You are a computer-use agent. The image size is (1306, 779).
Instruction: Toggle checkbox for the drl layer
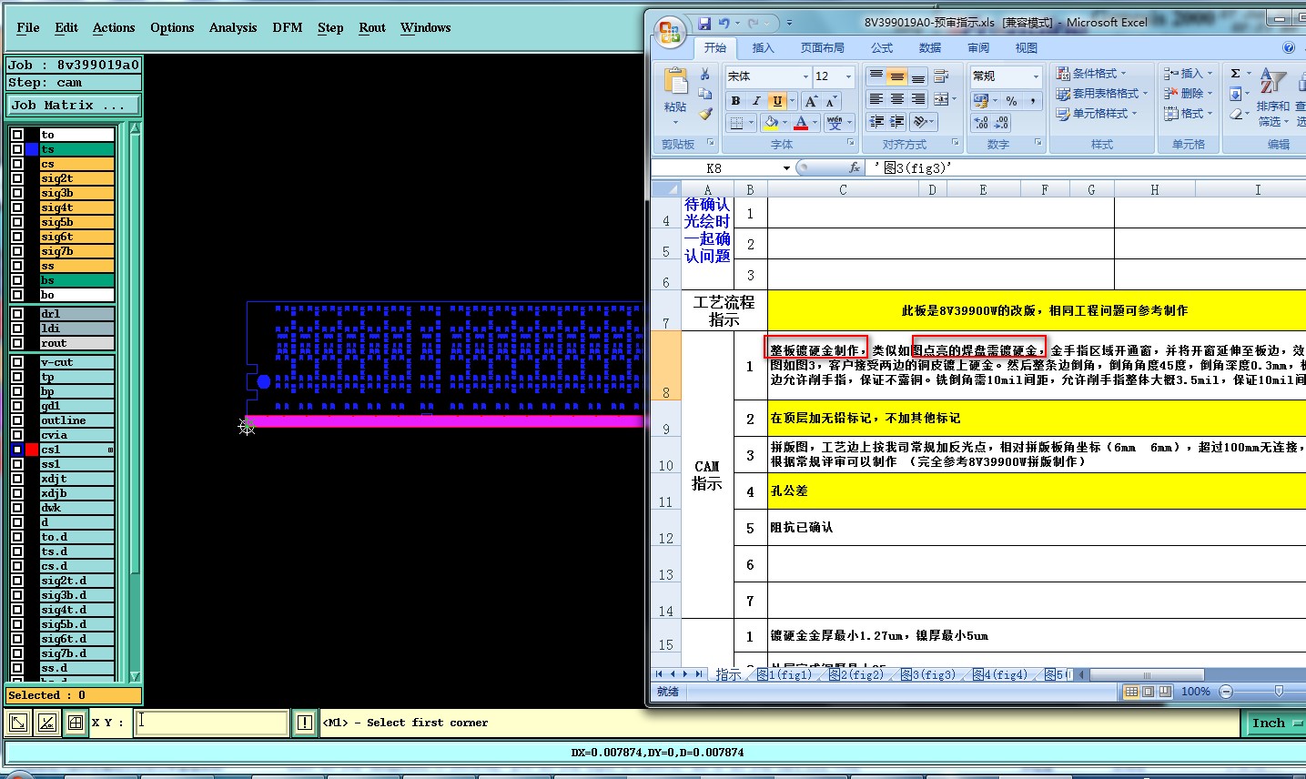[x=17, y=314]
